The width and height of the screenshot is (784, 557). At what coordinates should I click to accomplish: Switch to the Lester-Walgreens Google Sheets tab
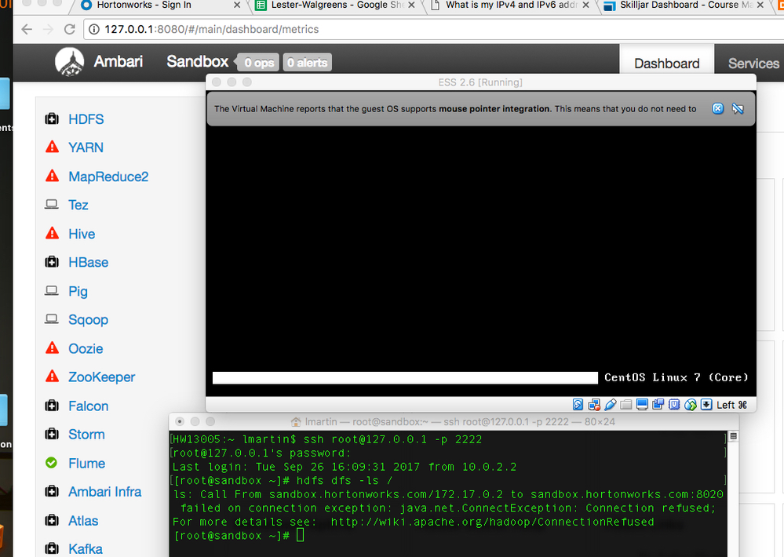tap(337, 5)
